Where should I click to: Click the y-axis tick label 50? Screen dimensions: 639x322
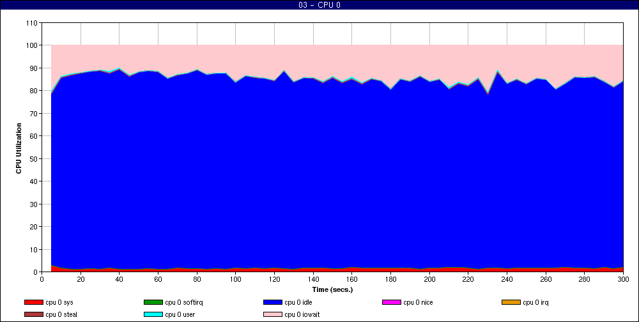click(34, 158)
